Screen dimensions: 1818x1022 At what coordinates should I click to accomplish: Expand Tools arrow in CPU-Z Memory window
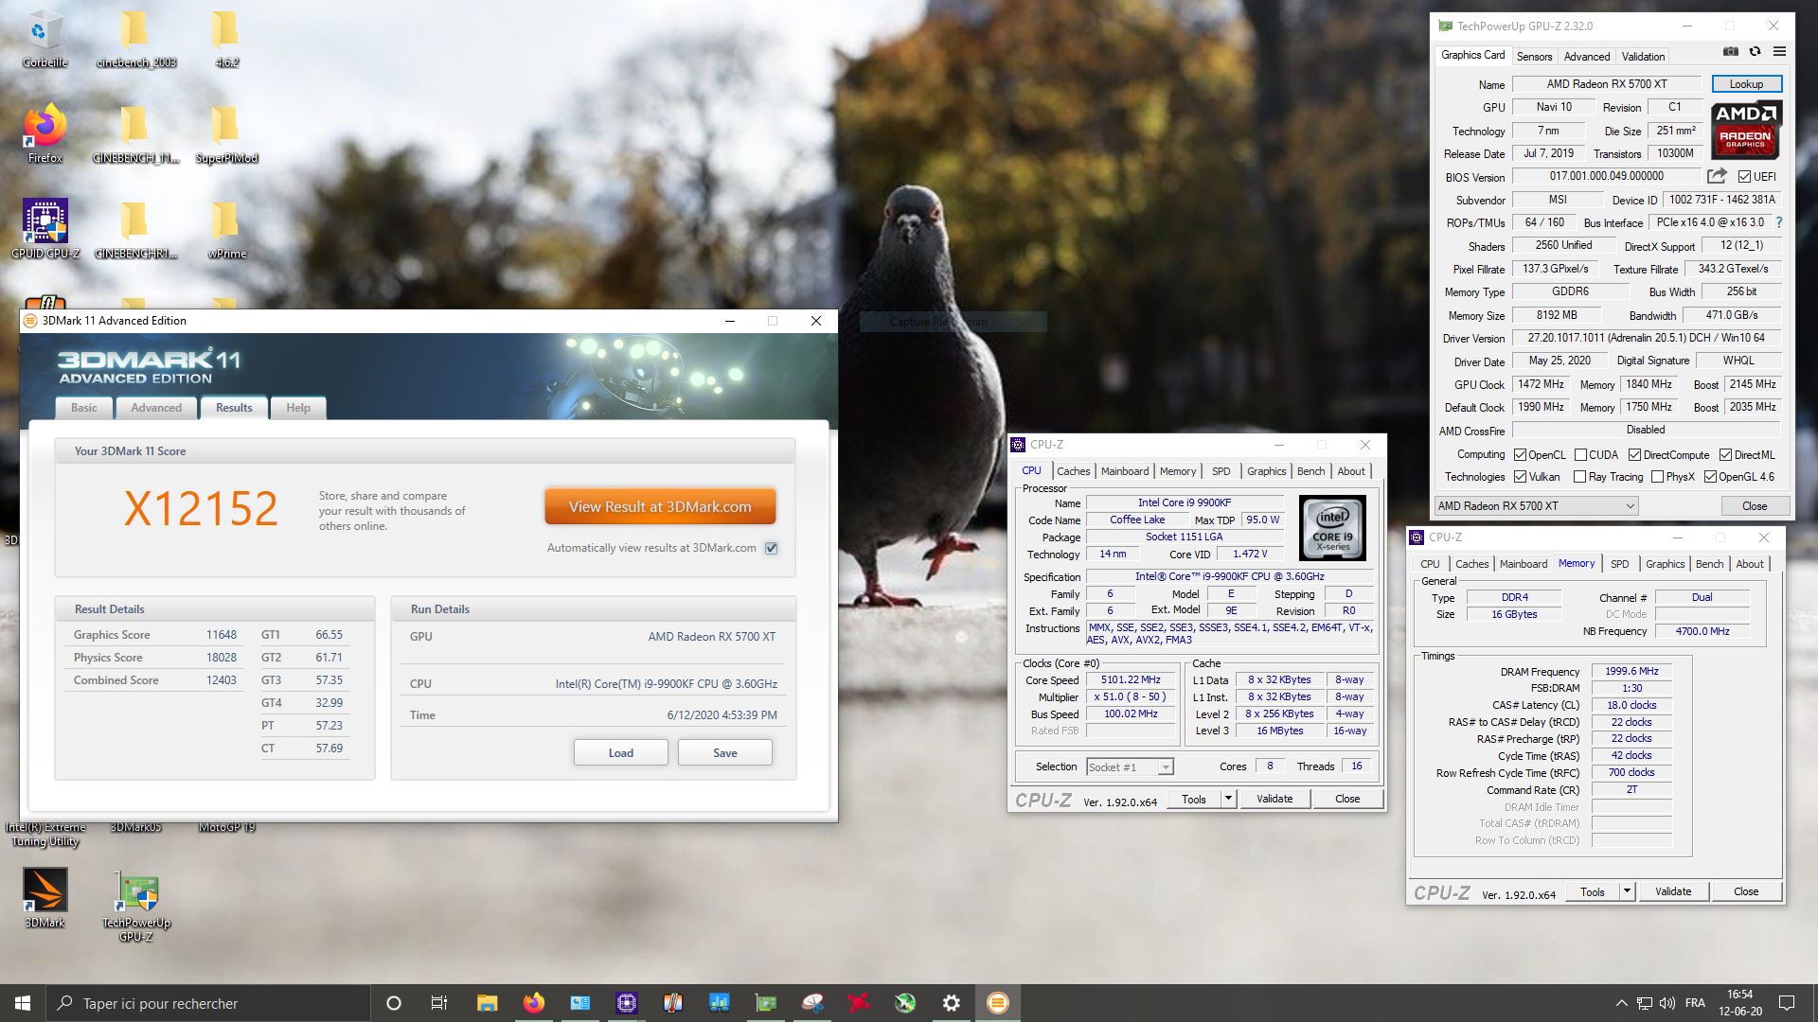tap(1627, 891)
